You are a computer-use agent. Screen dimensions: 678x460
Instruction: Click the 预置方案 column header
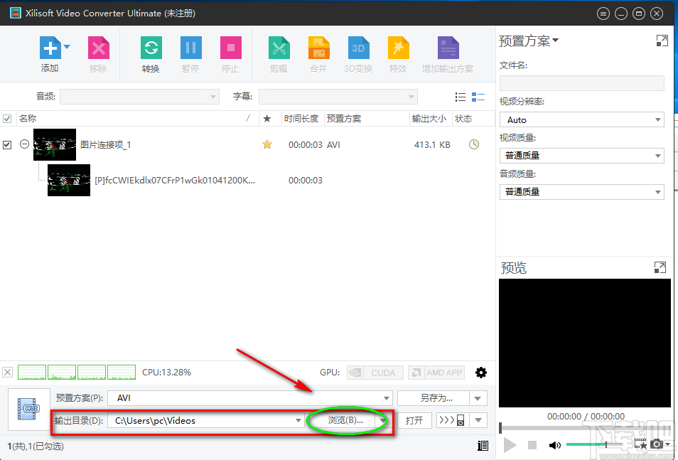point(367,119)
